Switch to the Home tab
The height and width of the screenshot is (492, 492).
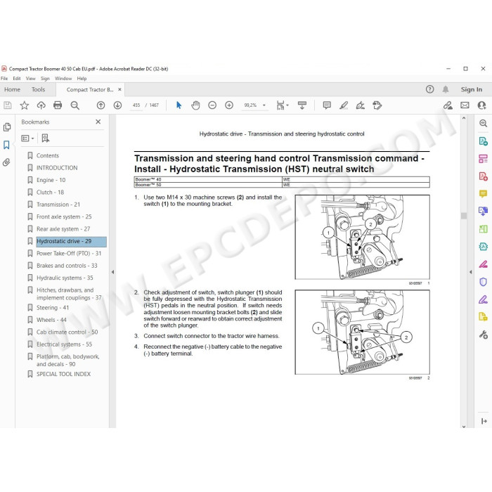pos(12,89)
